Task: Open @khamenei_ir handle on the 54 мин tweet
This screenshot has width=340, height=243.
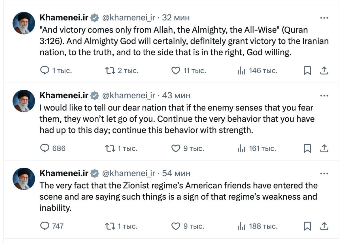Action: (x=128, y=173)
